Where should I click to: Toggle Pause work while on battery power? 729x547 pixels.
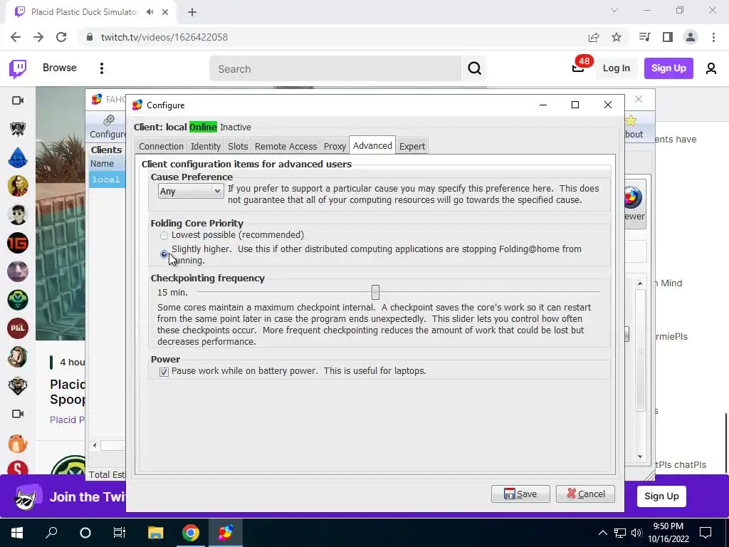point(164,372)
